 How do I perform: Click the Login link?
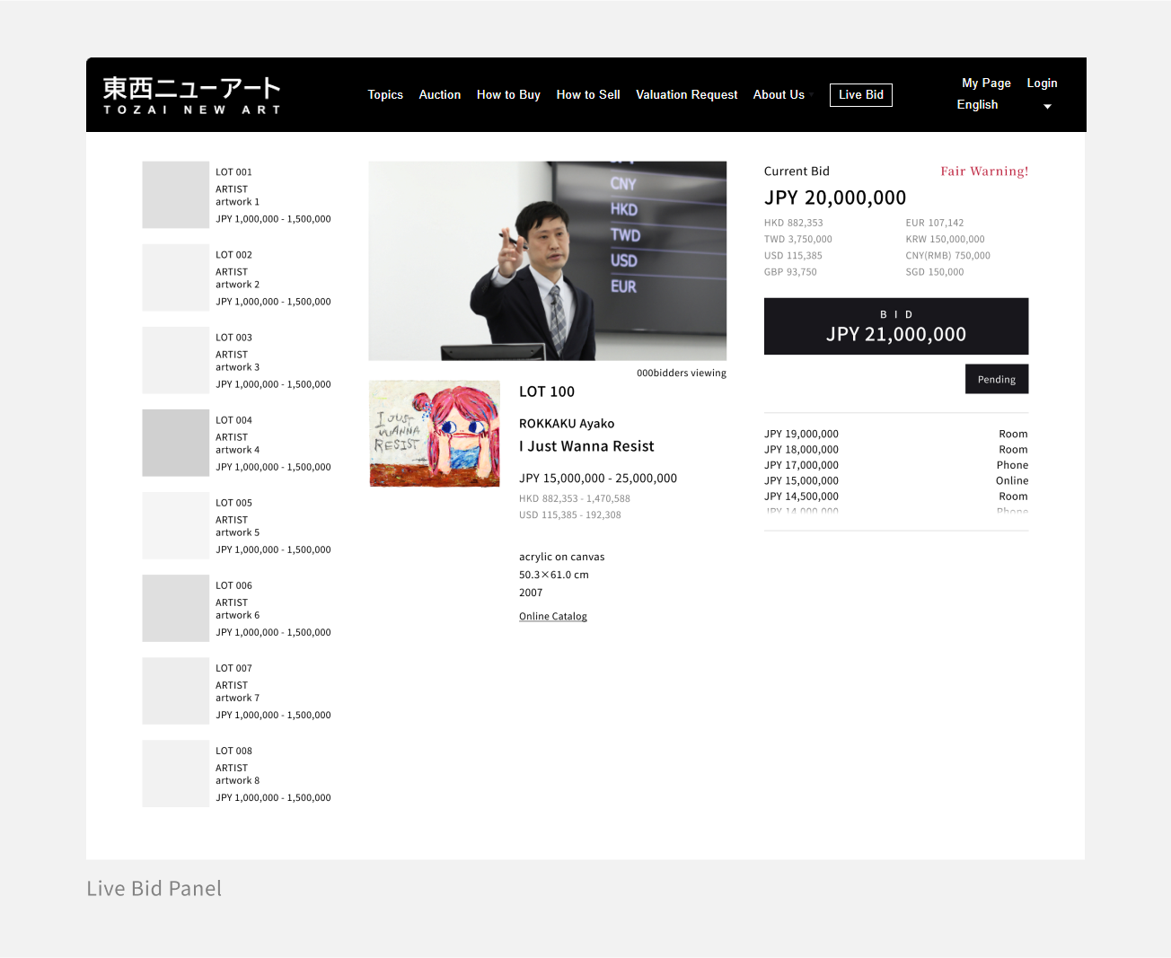click(1042, 83)
